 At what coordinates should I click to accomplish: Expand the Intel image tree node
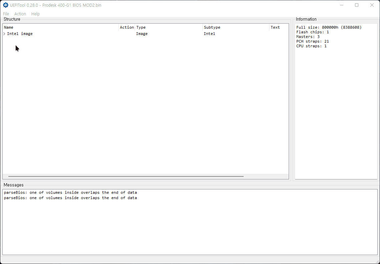click(4, 34)
